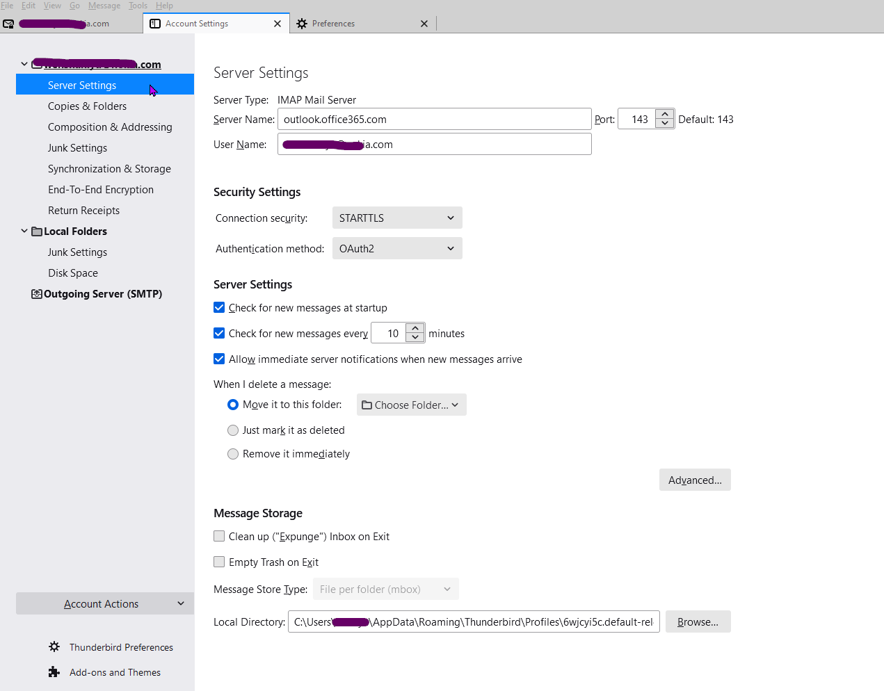
Task: Click the folder icon in Choose Folder
Action: click(367, 405)
